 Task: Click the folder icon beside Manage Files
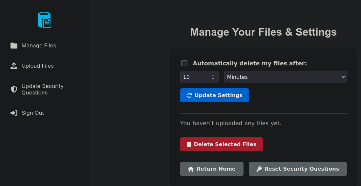tap(14, 46)
